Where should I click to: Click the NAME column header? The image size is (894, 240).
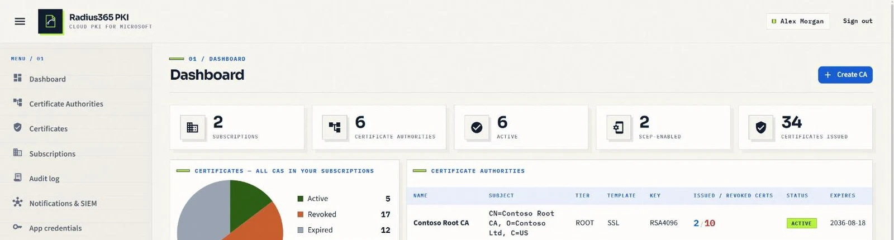coord(420,195)
